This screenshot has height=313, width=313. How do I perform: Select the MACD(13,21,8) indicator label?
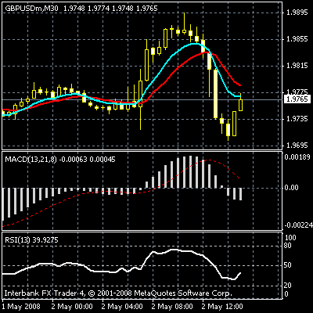pos(31,160)
